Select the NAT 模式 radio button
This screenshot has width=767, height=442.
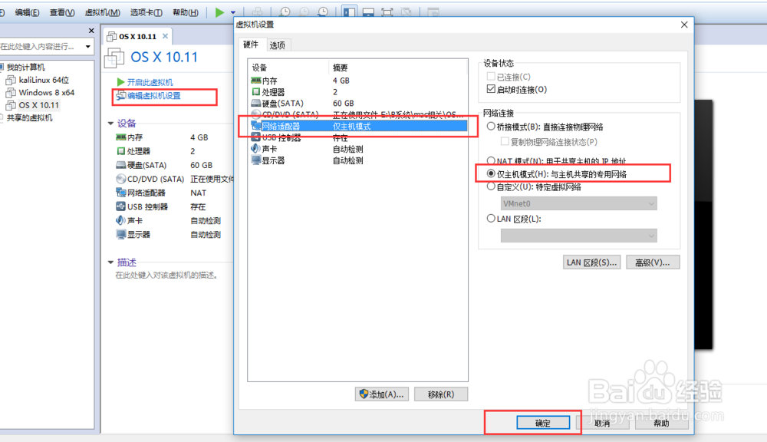492,160
